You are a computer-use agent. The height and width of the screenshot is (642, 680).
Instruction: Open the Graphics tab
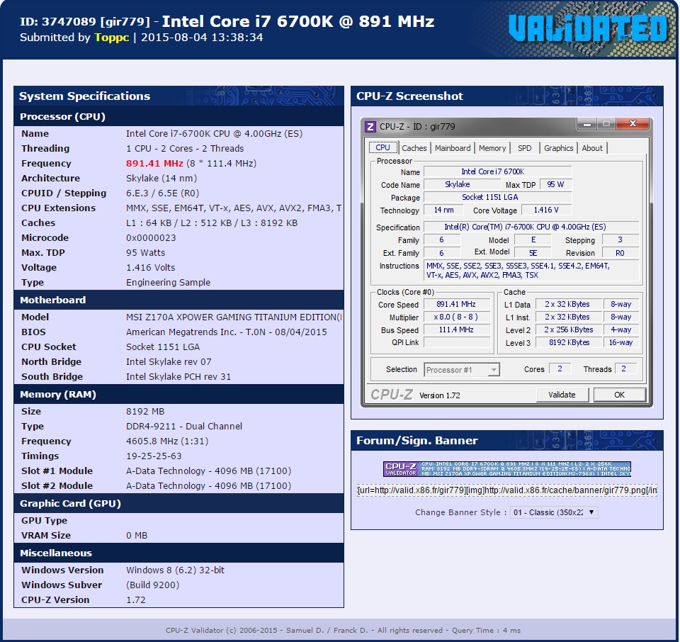pyautogui.click(x=559, y=147)
